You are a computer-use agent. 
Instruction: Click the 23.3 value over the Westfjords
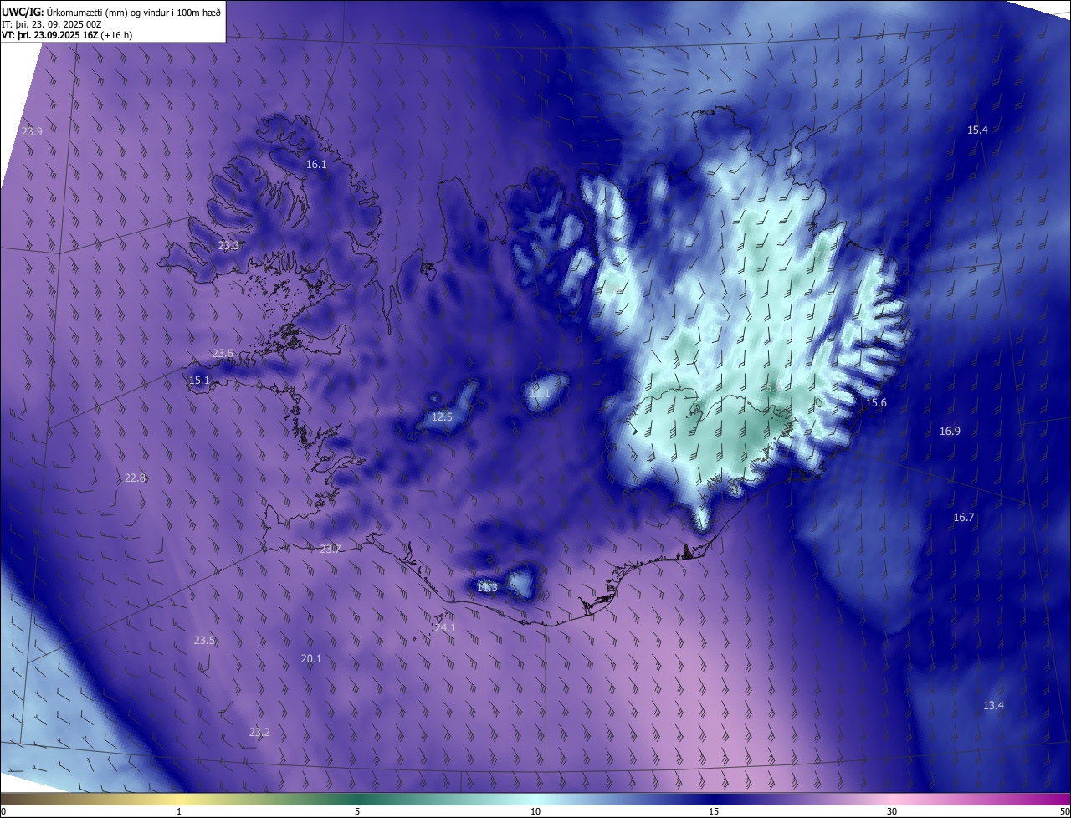point(228,245)
